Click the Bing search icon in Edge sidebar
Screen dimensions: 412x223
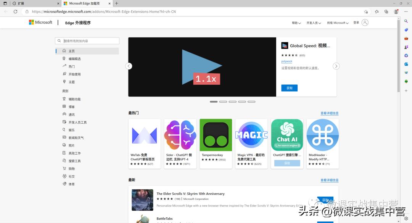click(x=406, y=21)
